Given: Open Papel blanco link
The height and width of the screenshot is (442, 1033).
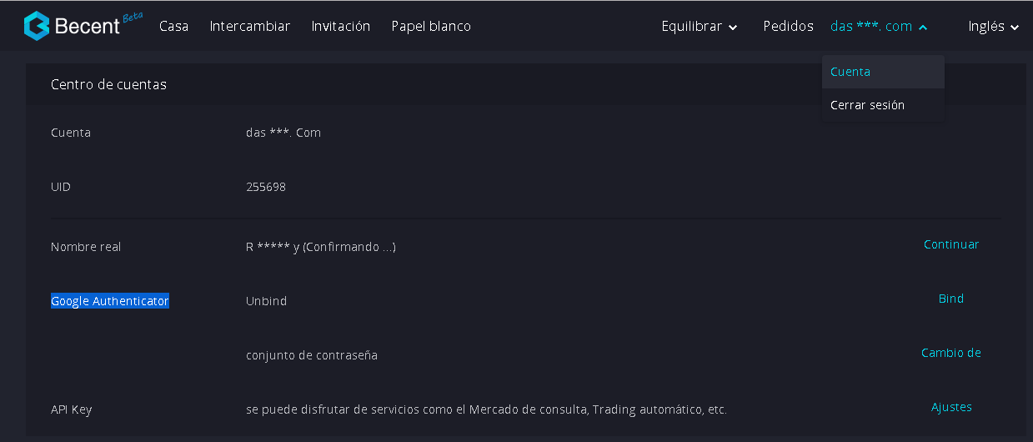Looking at the screenshot, I should pos(431,26).
